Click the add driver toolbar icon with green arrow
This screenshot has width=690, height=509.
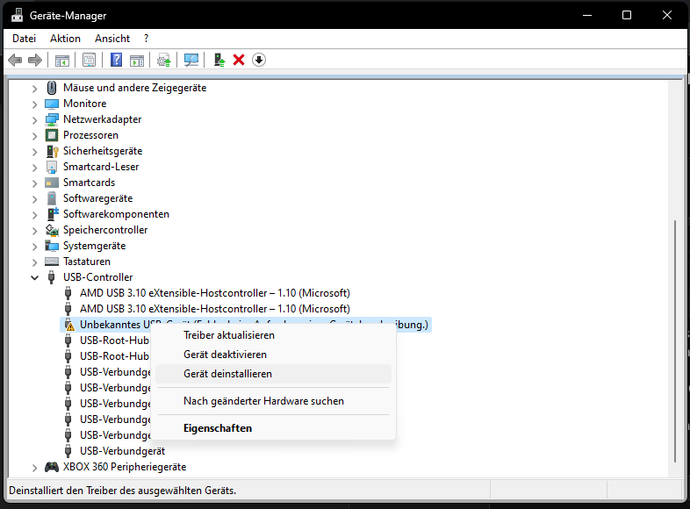[219, 60]
